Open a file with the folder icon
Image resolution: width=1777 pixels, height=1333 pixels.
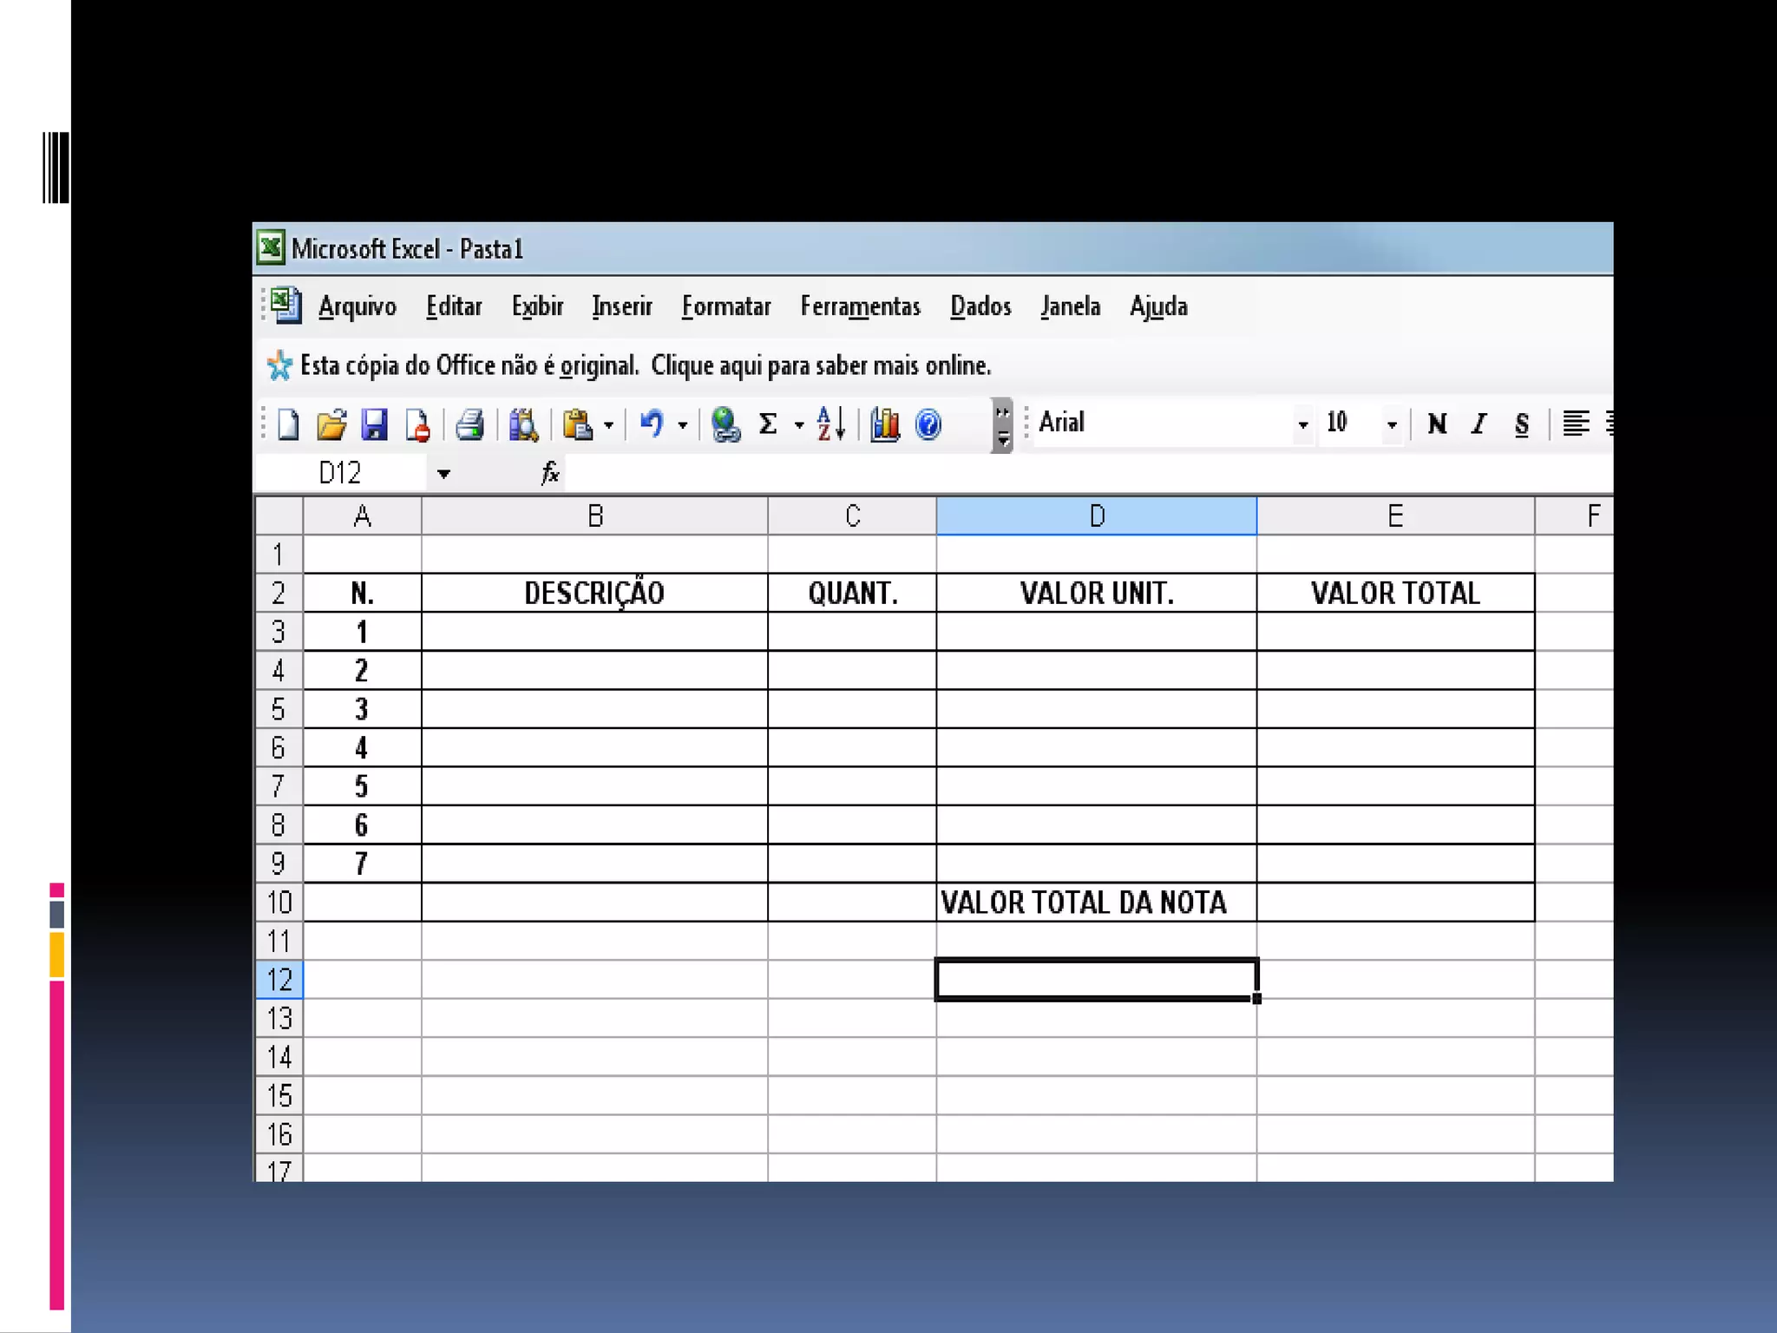click(331, 425)
